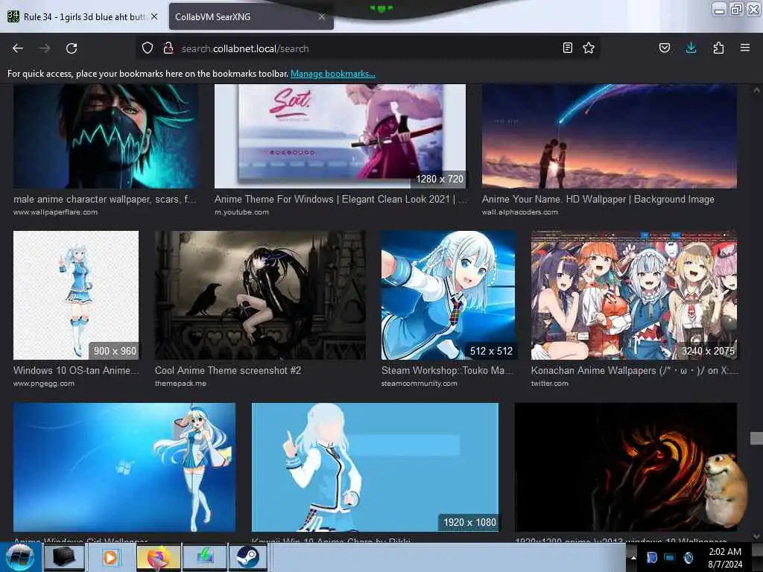Go back with the browser back arrow
The width and height of the screenshot is (763, 572).
(18, 48)
